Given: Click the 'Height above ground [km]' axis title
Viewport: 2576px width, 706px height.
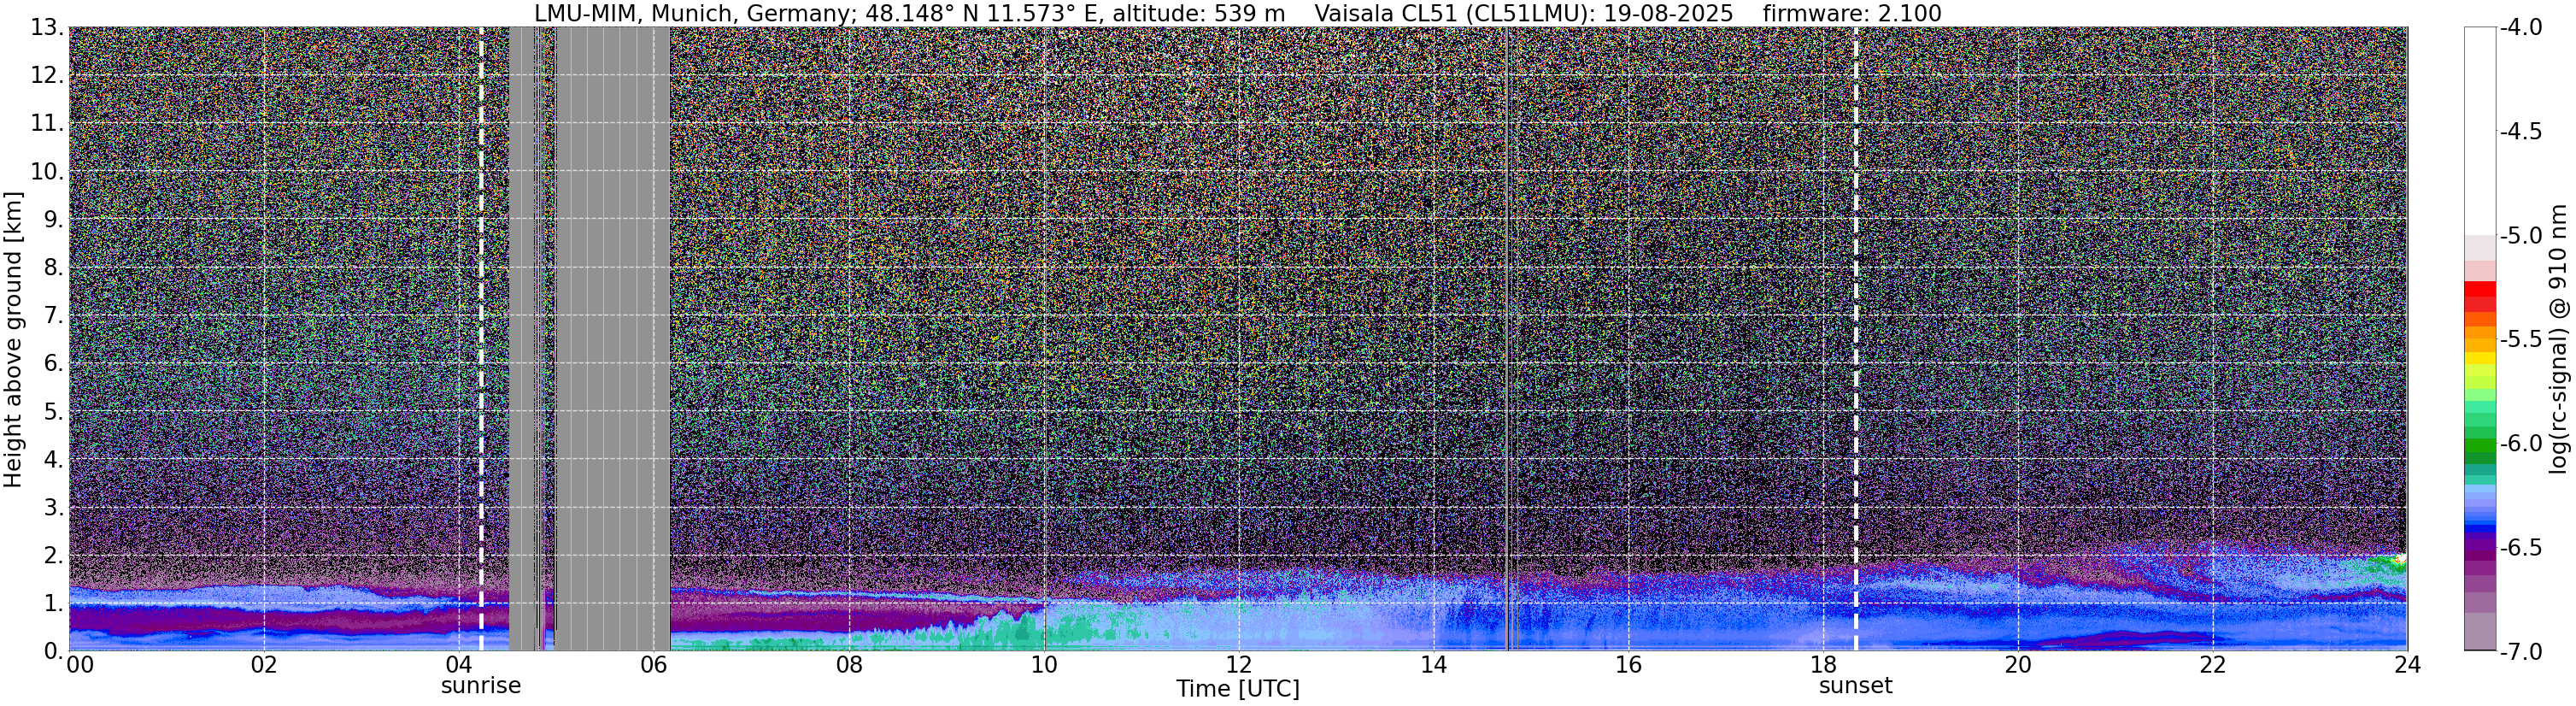Looking at the screenshot, I should [x=13, y=339].
